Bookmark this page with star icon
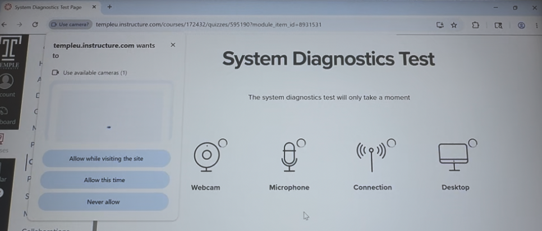Viewport: 542px width, 231px height. tap(454, 25)
